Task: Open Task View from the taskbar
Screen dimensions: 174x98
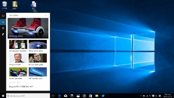Action: (53, 96)
